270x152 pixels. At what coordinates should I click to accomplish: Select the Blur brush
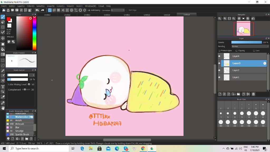tap(20, 127)
